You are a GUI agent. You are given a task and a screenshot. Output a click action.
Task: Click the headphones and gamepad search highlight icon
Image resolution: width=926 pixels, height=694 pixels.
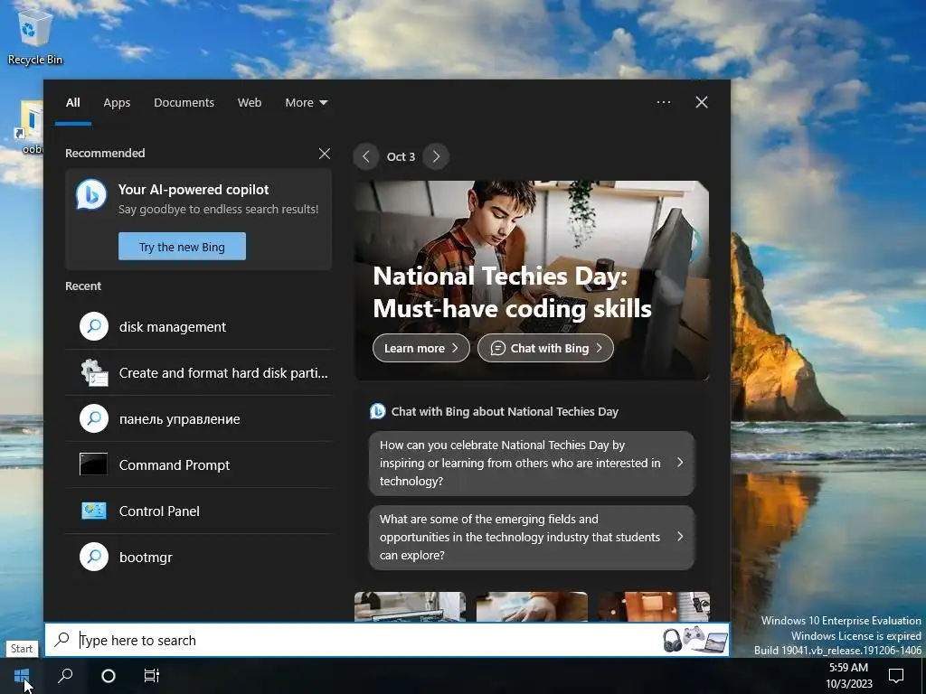coord(694,640)
